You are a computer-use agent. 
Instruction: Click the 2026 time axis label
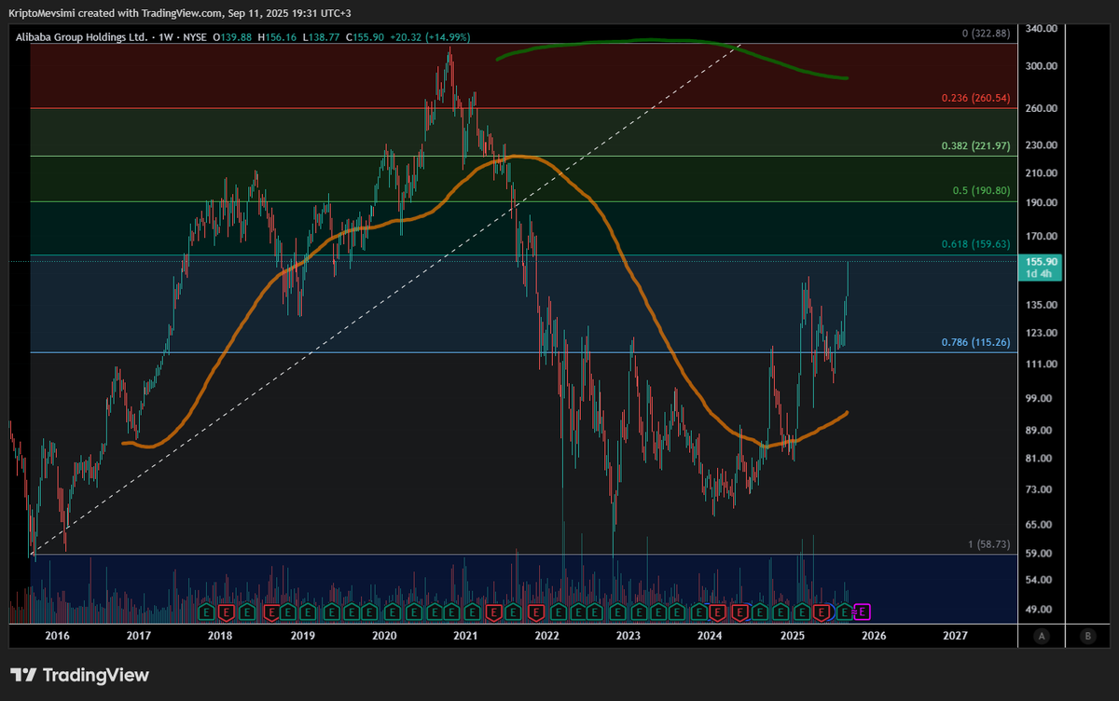pyautogui.click(x=873, y=636)
